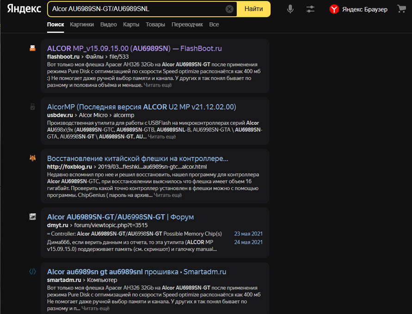This screenshot has height=314, width=412.
Task: Open the shopping cart icon
Action: click(x=401, y=9)
